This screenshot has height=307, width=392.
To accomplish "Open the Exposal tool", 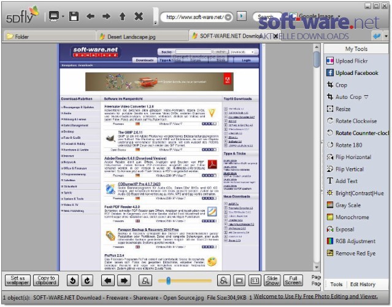I will [x=340, y=229].
